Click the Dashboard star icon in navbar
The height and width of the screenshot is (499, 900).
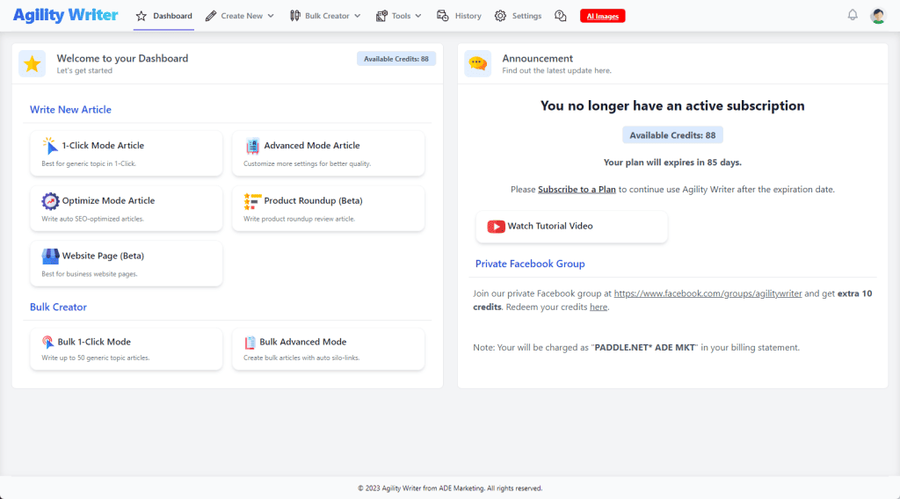142,16
